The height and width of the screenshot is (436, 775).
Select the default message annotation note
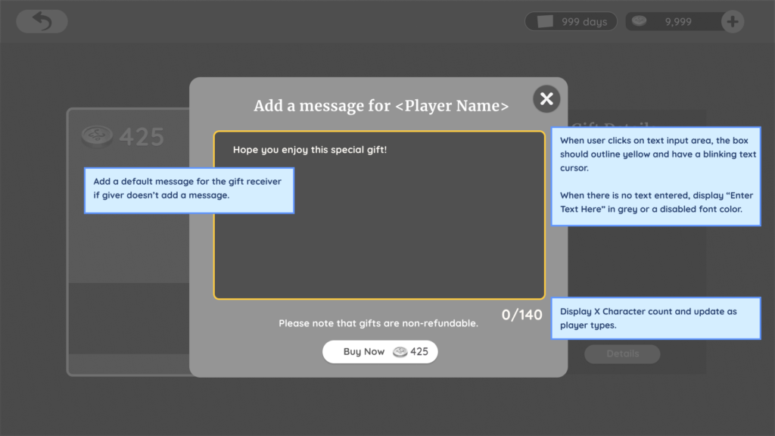[x=188, y=190]
